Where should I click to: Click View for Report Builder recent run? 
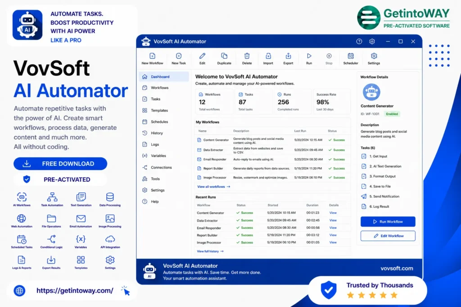[x=333, y=235]
